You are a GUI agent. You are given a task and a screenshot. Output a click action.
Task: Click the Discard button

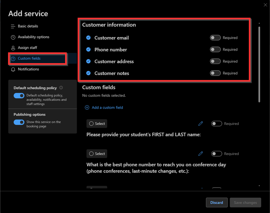point(217,202)
